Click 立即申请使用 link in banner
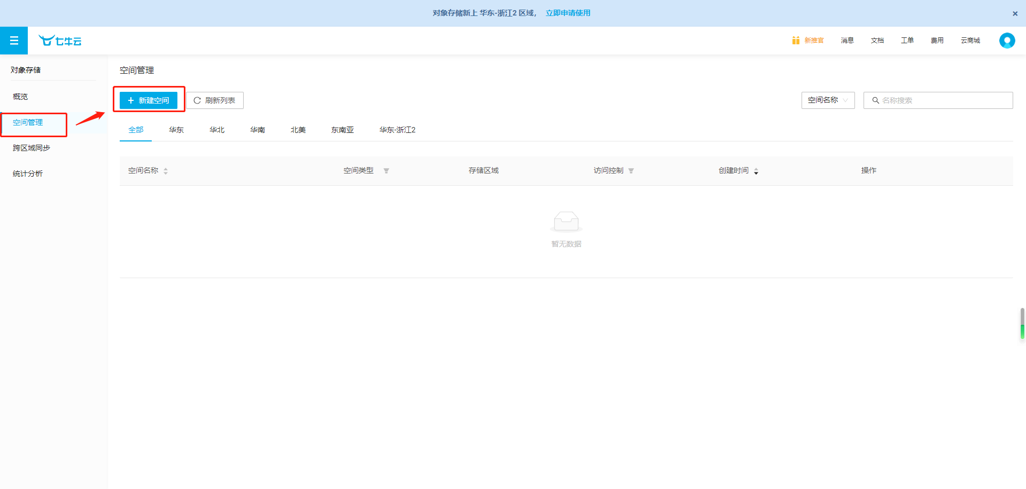Image resolution: width=1026 pixels, height=489 pixels. coord(568,13)
